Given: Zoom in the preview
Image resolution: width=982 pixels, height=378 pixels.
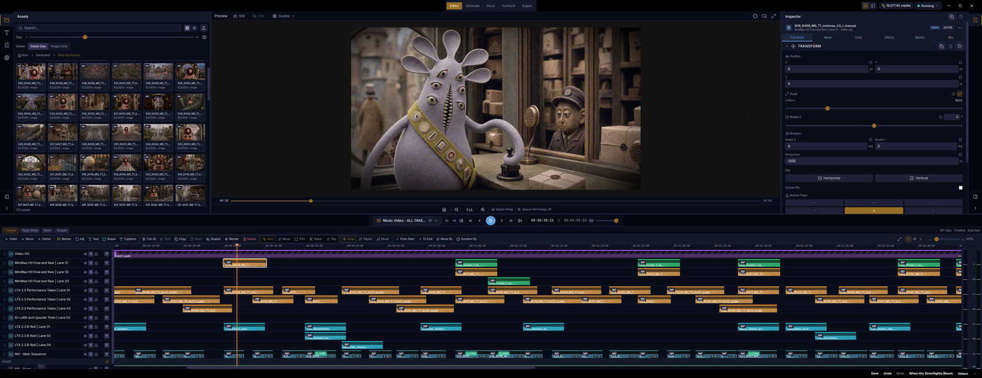Looking at the screenshot, I should point(482,210).
